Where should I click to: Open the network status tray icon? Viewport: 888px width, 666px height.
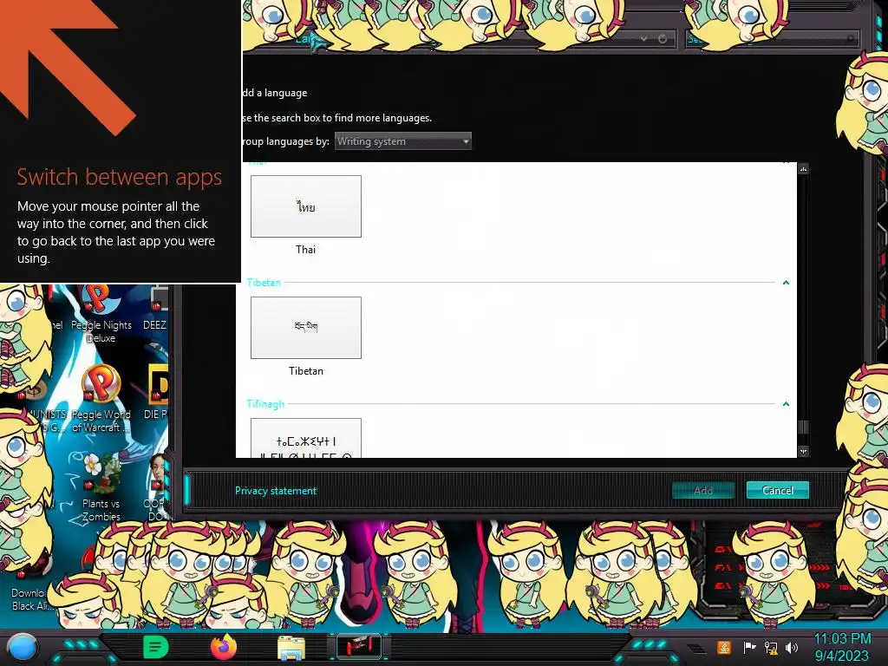point(771,647)
